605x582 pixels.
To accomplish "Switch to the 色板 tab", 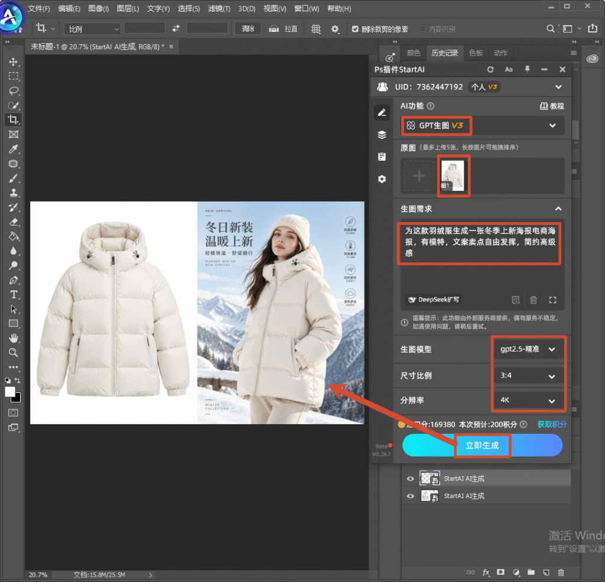I will pos(476,53).
